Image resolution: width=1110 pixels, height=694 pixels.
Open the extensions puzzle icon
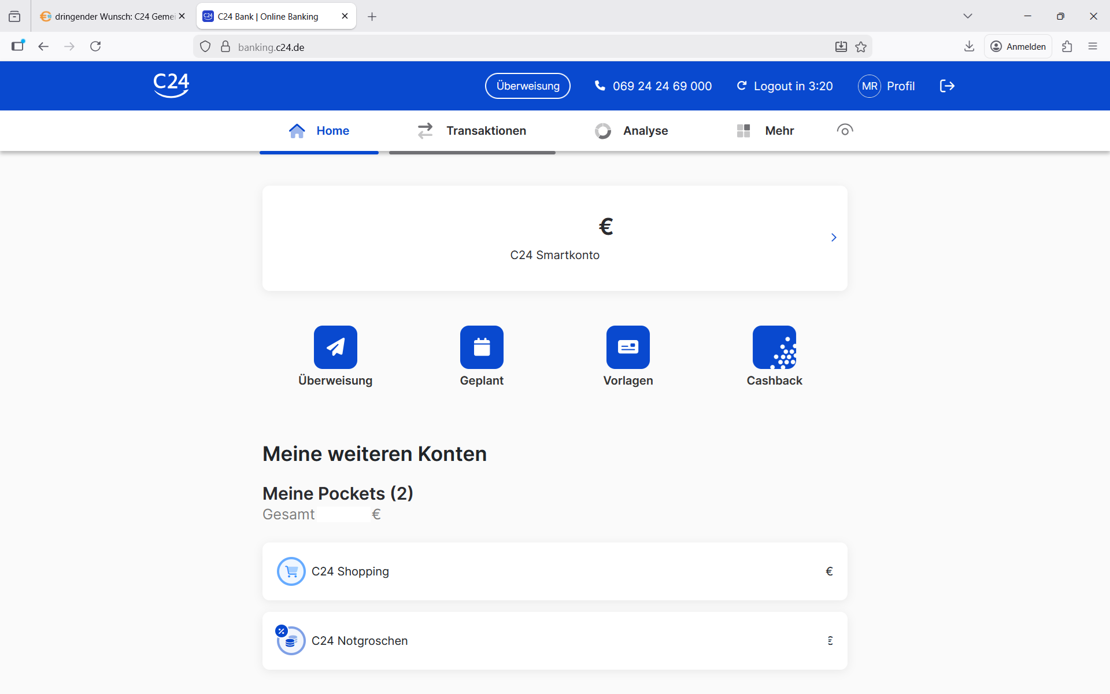pos(1067,46)
